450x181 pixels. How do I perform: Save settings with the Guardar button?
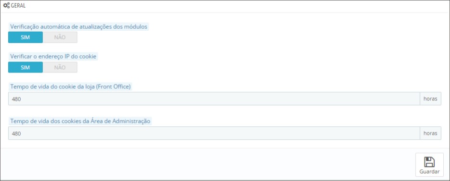(x=429, y=165)
